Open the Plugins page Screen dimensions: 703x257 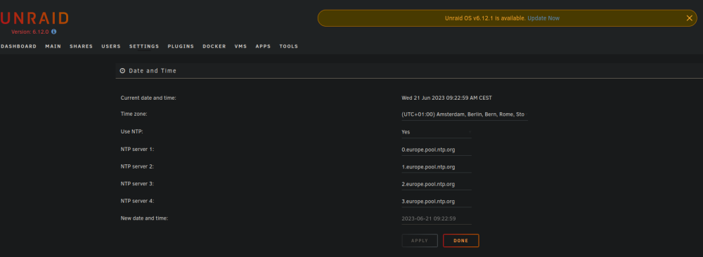[x=181, y=46]
